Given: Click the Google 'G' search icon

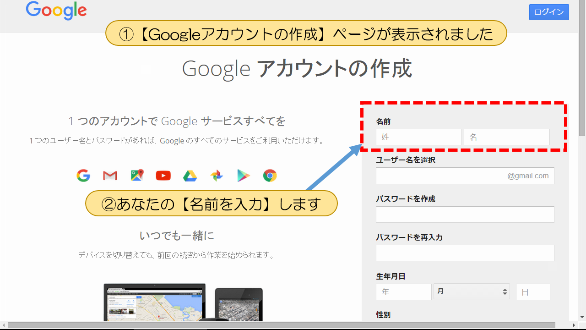Looking at the screenshot, I should (83, 176).
